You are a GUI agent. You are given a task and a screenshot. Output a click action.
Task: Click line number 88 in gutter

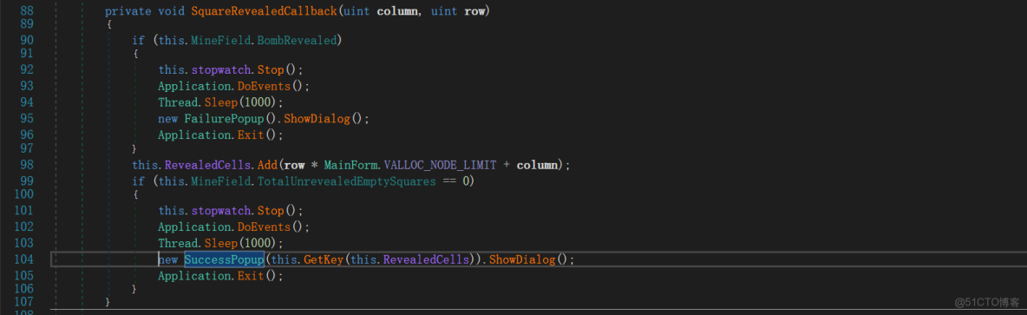tap(28, 12)
